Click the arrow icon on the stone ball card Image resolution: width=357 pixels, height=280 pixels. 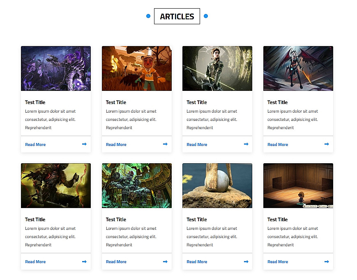point(246,261)
